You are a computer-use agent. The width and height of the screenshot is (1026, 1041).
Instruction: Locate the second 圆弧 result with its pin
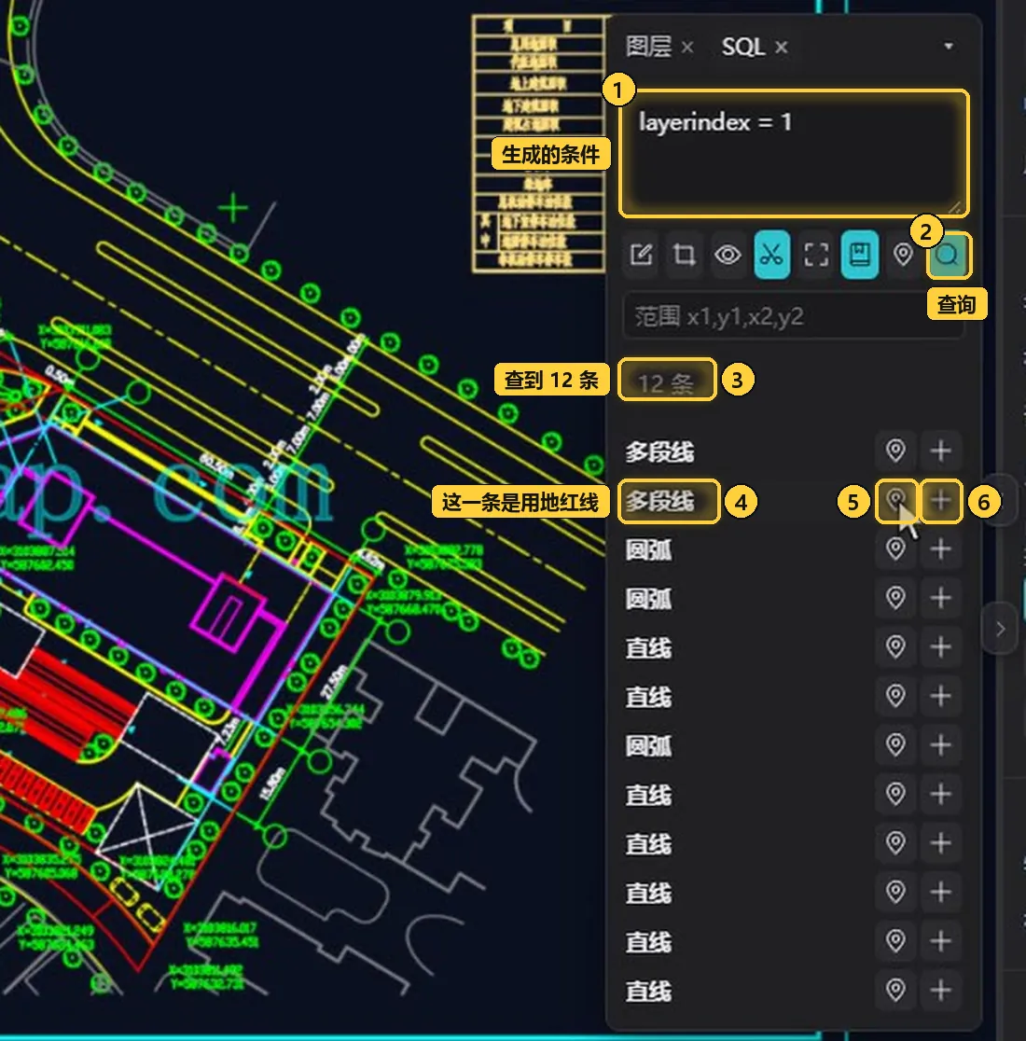895,598
